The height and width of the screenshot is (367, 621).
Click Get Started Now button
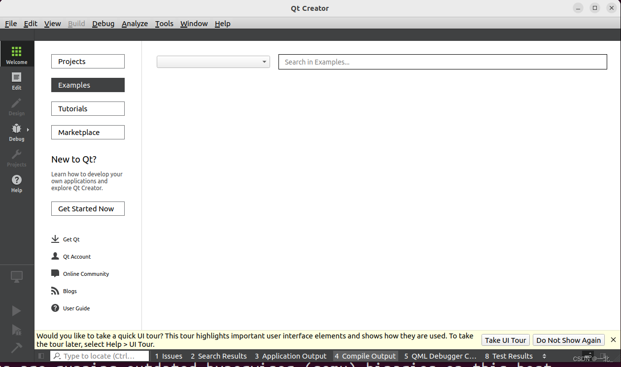click(x=88, y=209)
